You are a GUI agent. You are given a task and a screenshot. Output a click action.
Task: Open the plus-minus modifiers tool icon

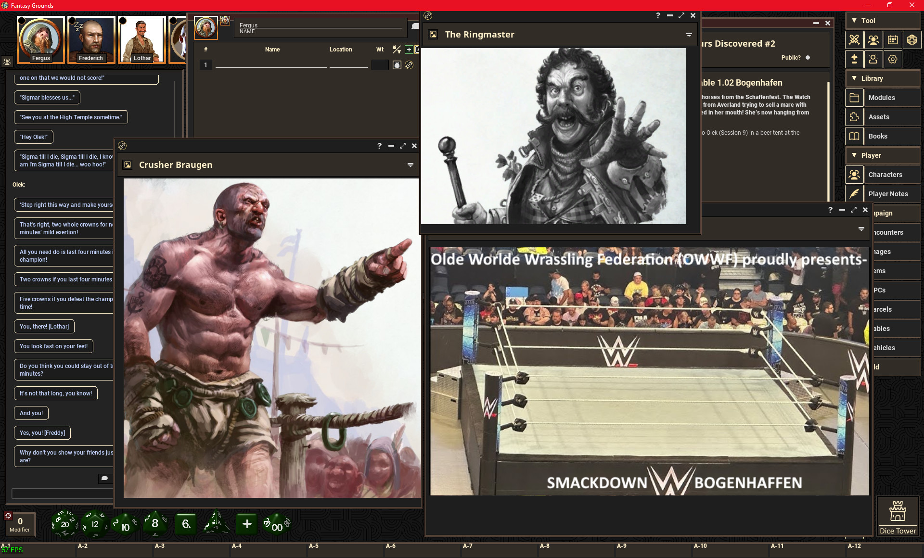point(854,59)
